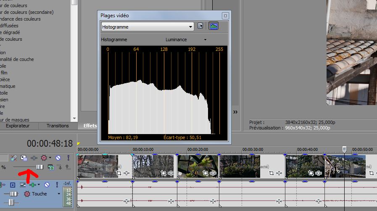Click the video track opacity level slider
Viewport: 377px width, 211px height.
[39, 167]
